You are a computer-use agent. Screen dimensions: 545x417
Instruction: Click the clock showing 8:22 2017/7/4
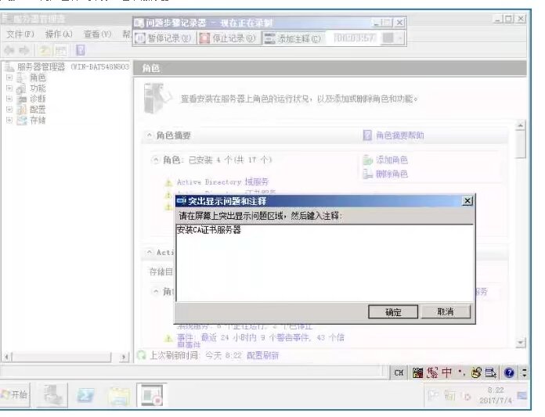[496, 395]
